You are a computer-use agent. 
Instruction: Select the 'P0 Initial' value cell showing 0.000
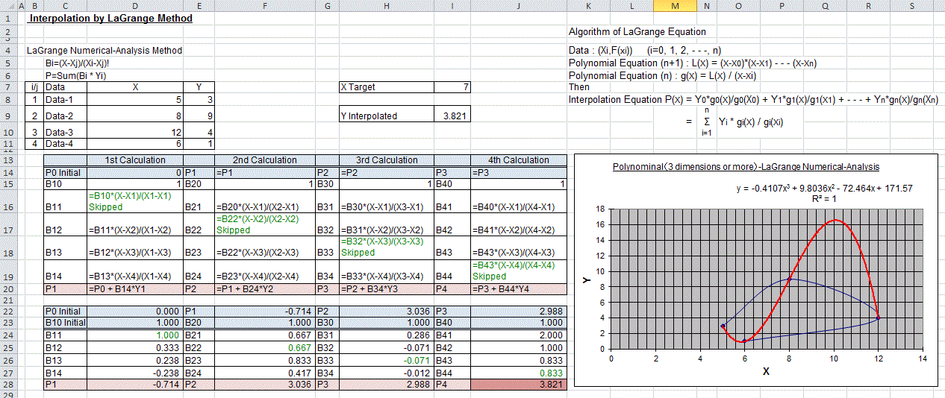coord(135,311)
